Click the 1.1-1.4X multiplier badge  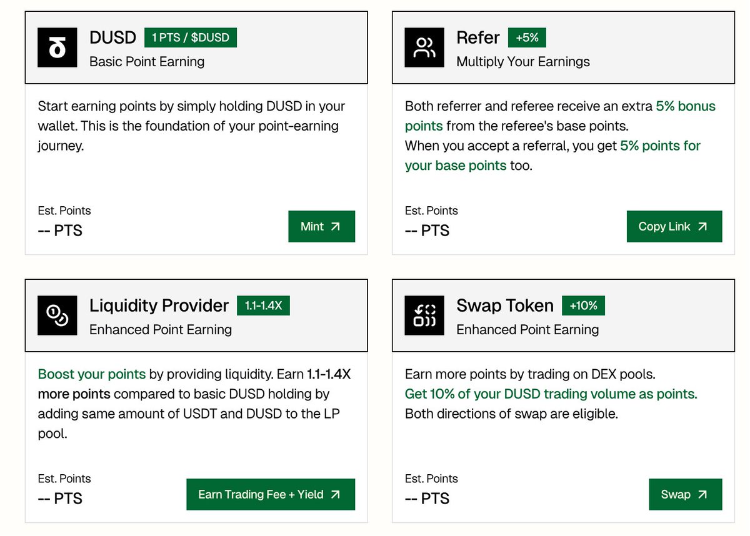[x=263, y=305]
